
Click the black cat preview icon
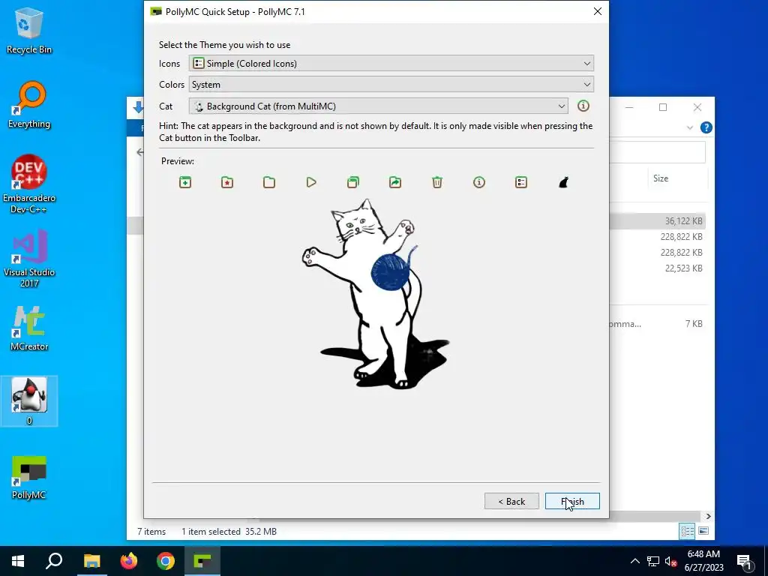click(x=563, y=183)
